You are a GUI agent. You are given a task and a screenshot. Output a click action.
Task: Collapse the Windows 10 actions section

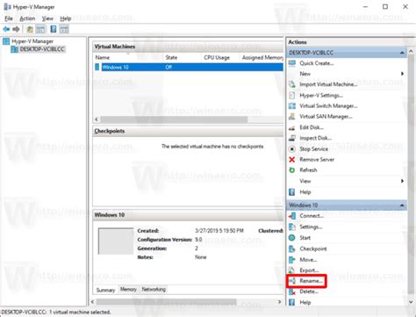pyautogui.click(x=402, y=205)
